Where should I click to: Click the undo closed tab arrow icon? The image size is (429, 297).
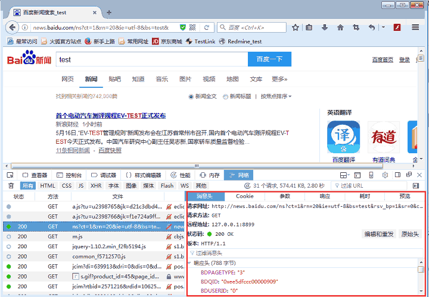371,27
